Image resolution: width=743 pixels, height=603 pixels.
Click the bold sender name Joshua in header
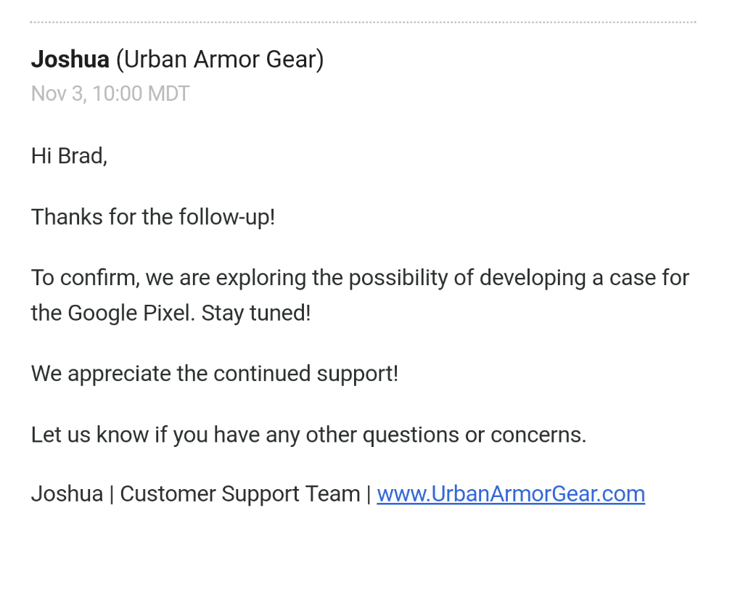coord(70,60)
